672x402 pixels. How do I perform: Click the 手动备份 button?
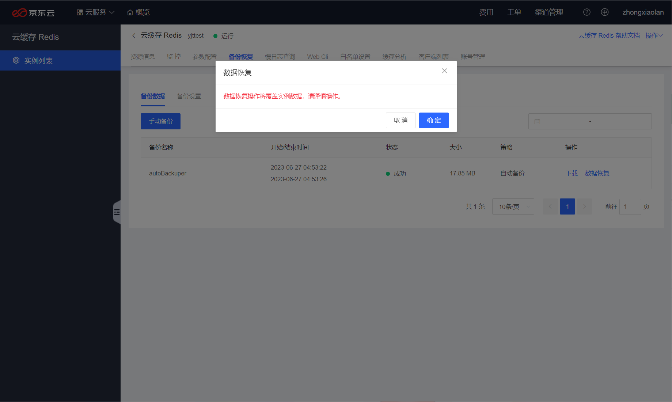coord(160,121)
